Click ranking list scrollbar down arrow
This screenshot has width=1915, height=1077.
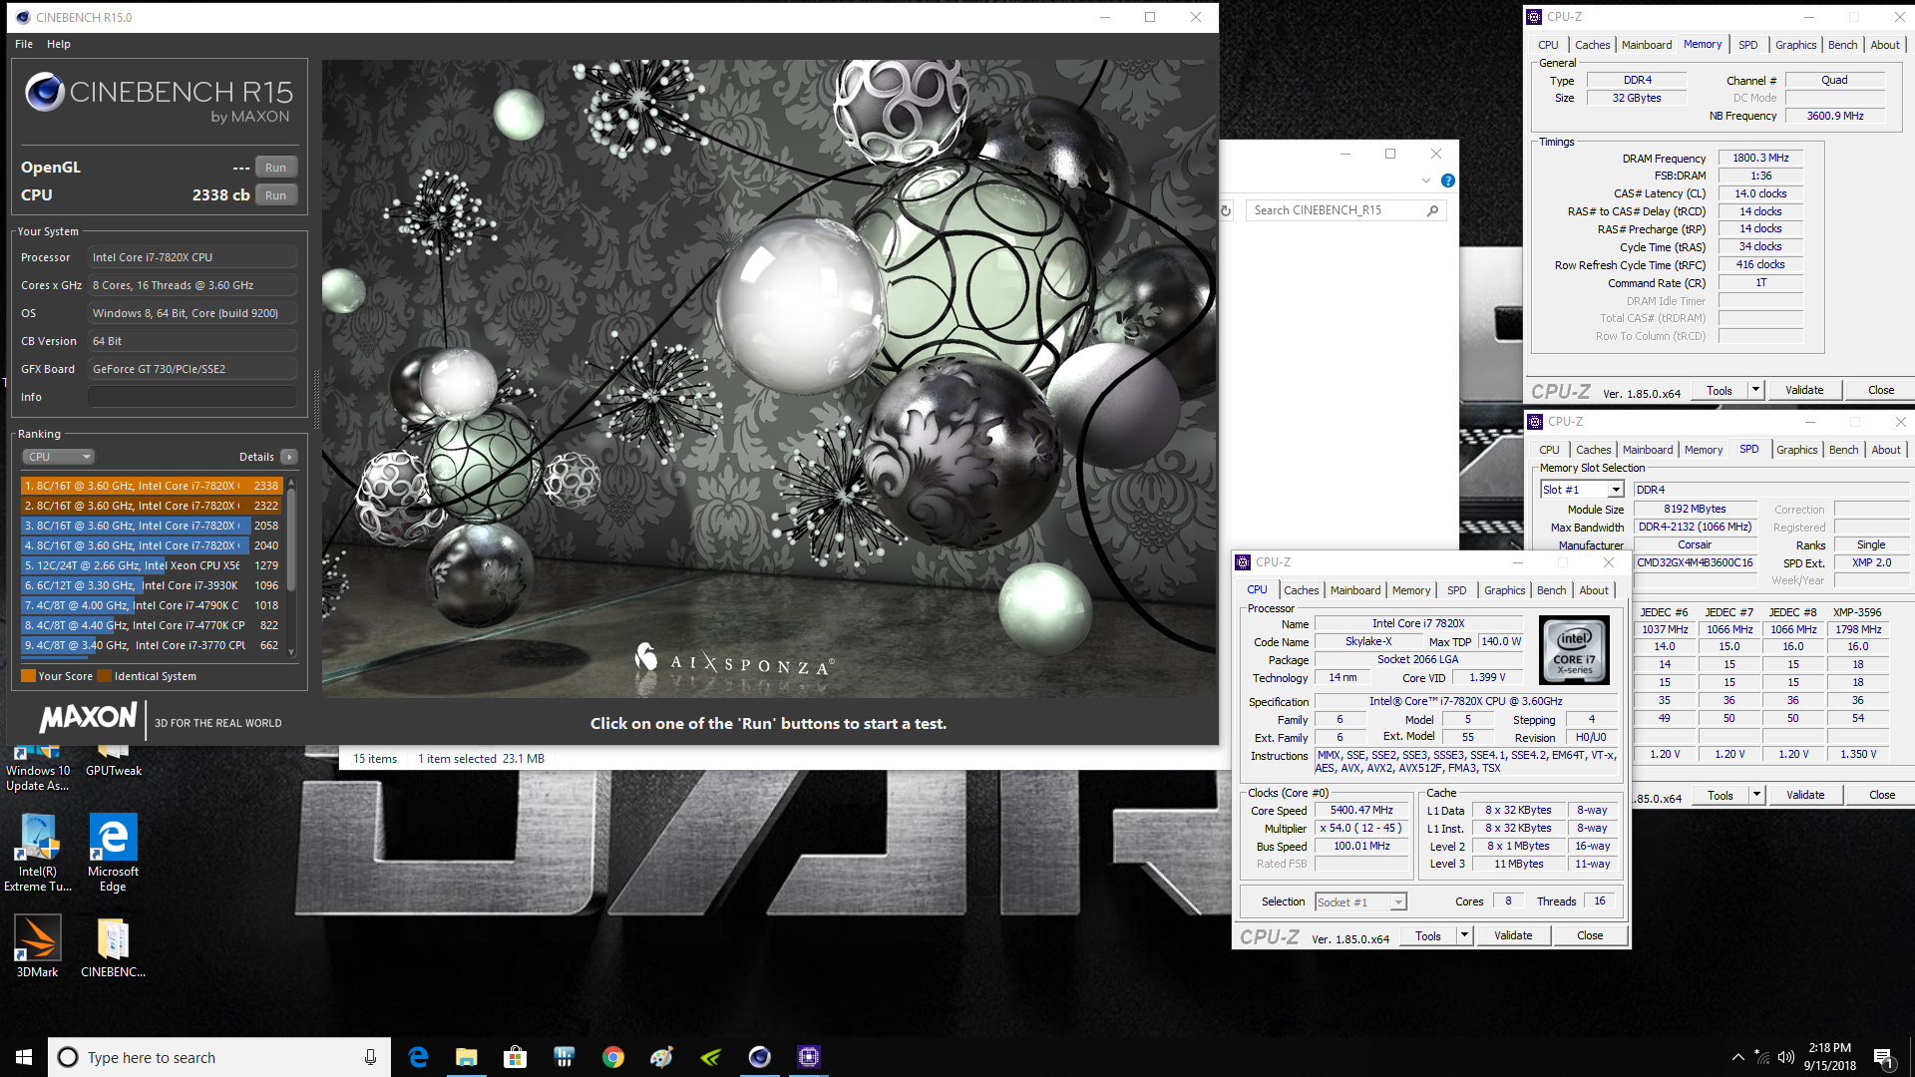291,652
